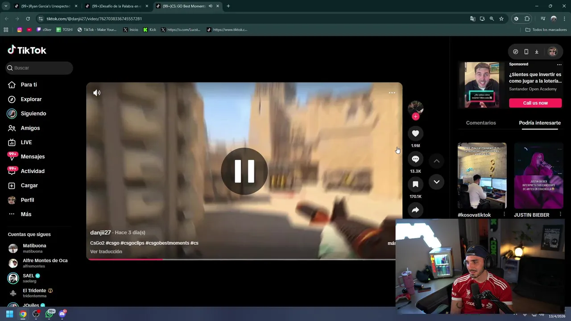Screen dimensions: 571x321
Task: Expand the Más sidebar menu
Action: pyautogui.click(x=26, y=214)
